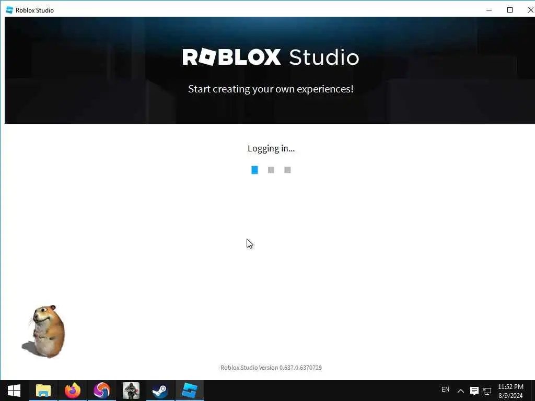Click the Roblox Studio Version text

point(271,368)
